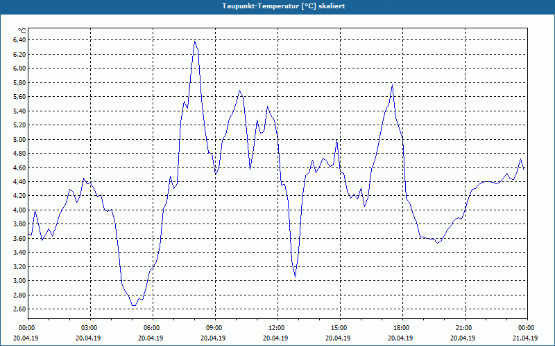
Task: Select the 20.04.19 date under 06:00
Action: click(x=151, y=338)
